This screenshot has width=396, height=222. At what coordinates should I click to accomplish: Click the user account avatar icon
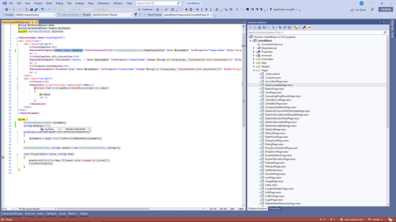(x=362, y=3)
